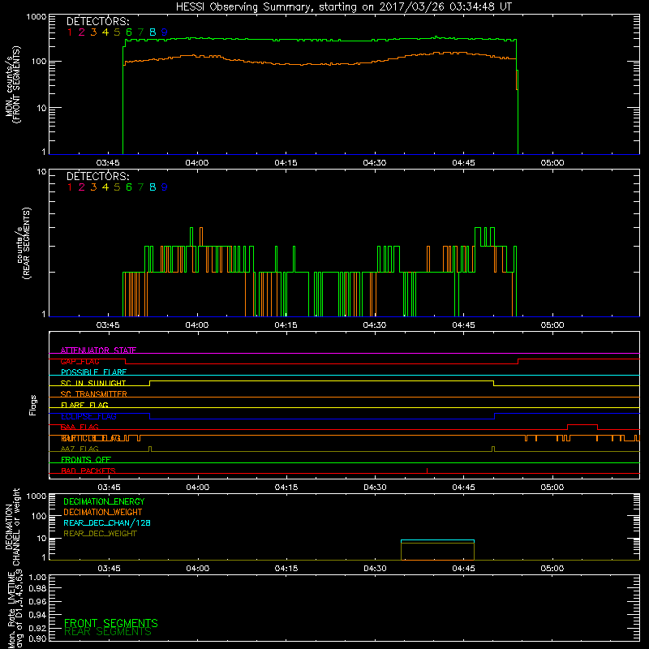Select detector 7 in rear segments legend

point(140,187)
